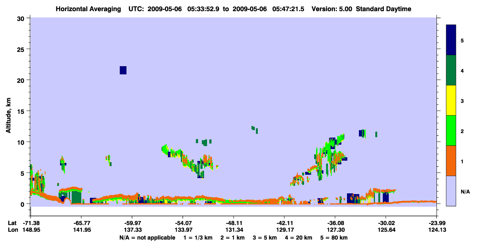Viewport: 485px width, 248px height.
Task: Click the longitude value 141.95
Action: pyautogui.click(x=81, y=230)
